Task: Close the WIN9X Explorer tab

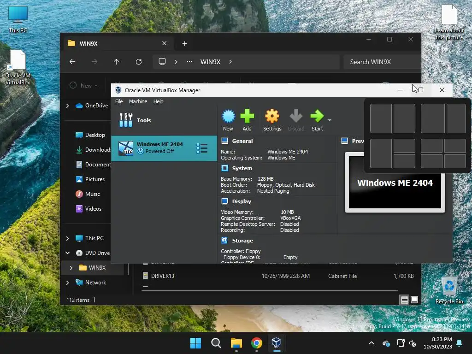Action: [165, 43]
